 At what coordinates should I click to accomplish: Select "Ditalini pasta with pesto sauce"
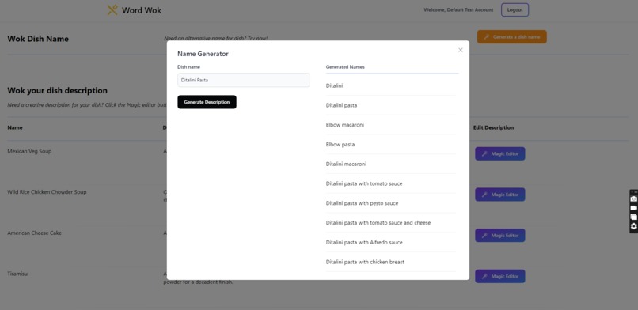point(362,203)
